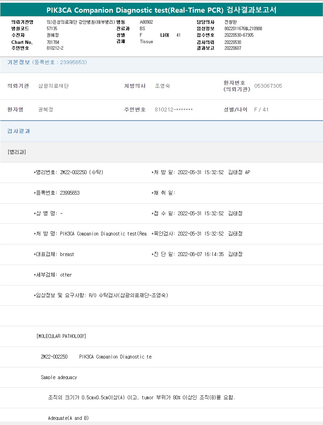
Task: Click the 세부검체 other entry
Action: (53, 275)
